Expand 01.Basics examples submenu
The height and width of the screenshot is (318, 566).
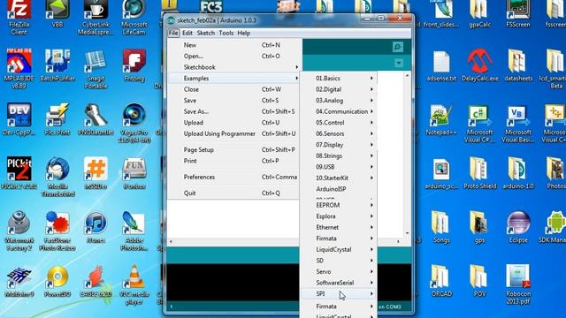tap(339, 79)
